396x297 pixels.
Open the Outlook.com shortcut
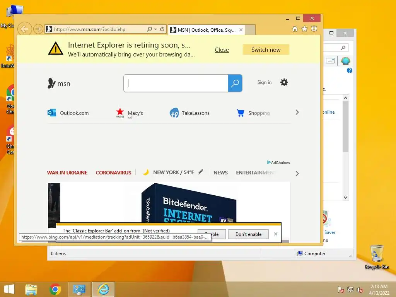pyautogui.click(x=68, y=113)
